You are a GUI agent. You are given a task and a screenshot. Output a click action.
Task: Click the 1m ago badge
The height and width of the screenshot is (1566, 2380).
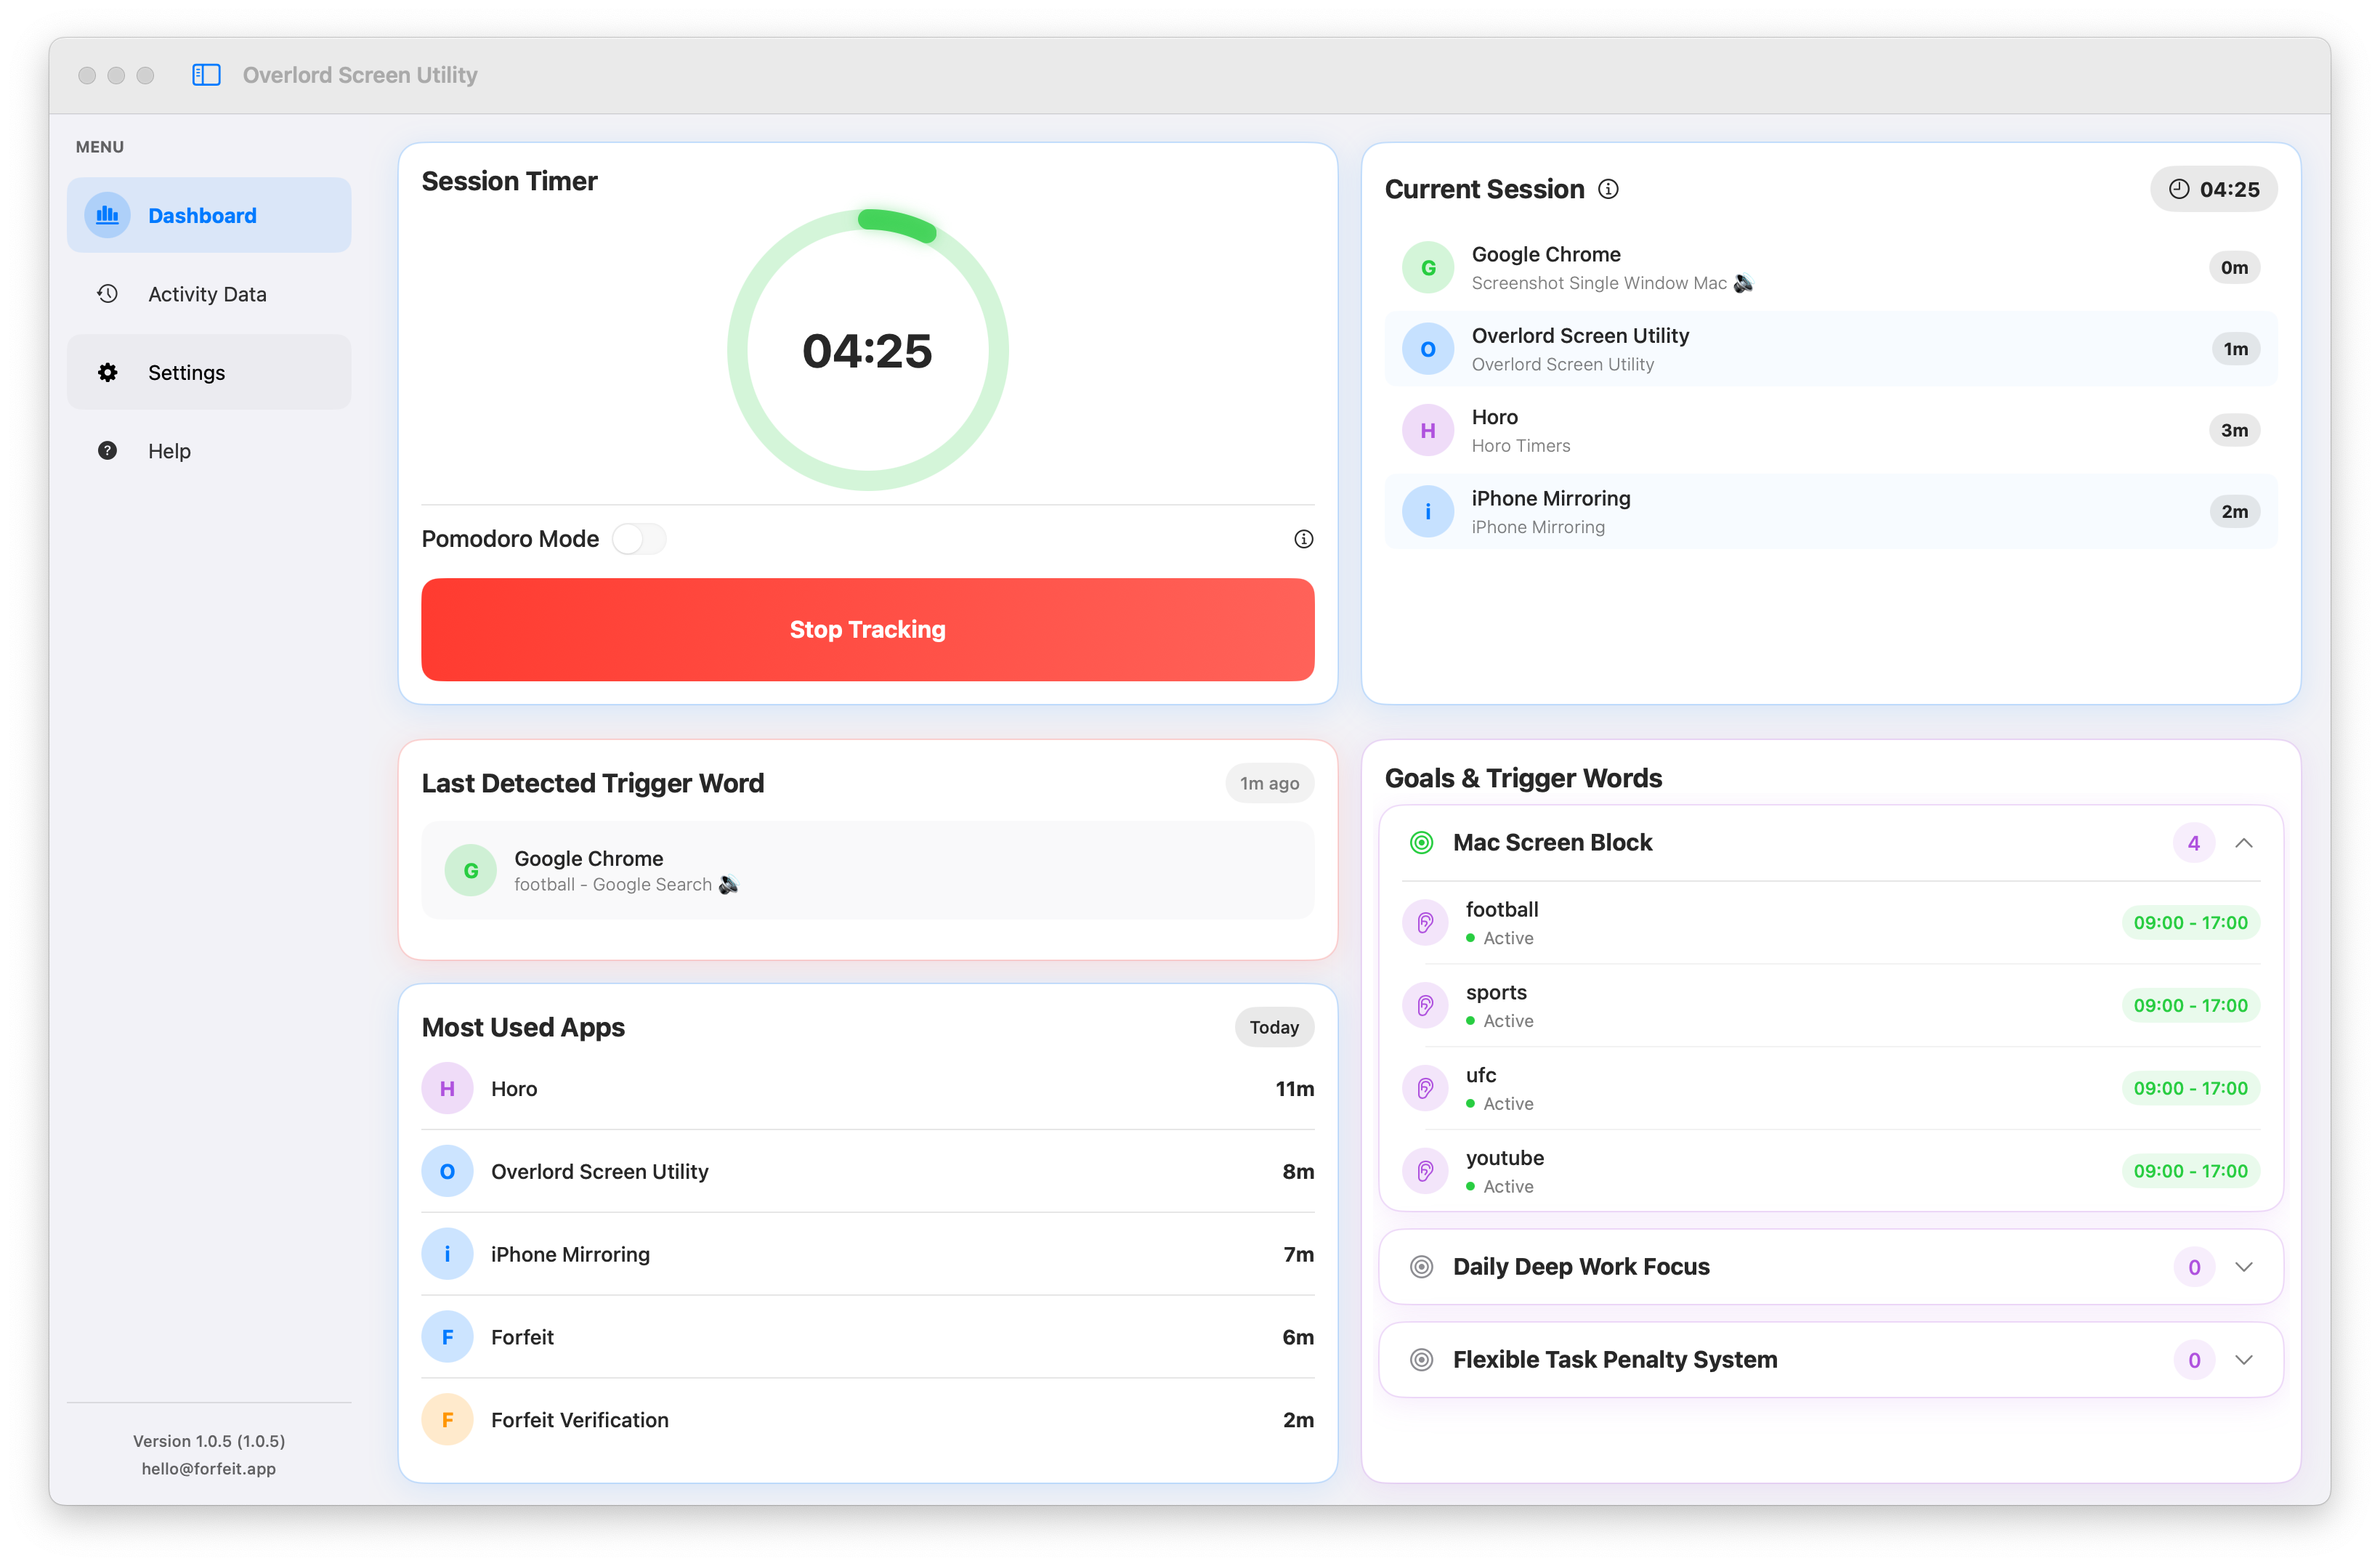1269,783
